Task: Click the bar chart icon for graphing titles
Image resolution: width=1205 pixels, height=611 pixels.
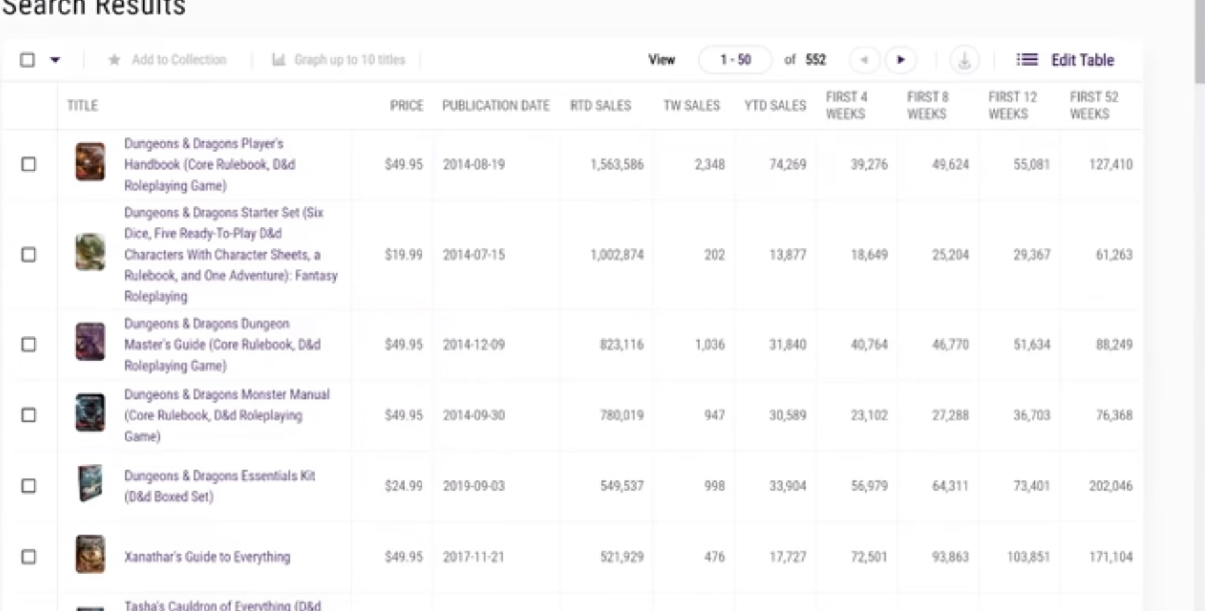Action: click(x=279, y=60)
